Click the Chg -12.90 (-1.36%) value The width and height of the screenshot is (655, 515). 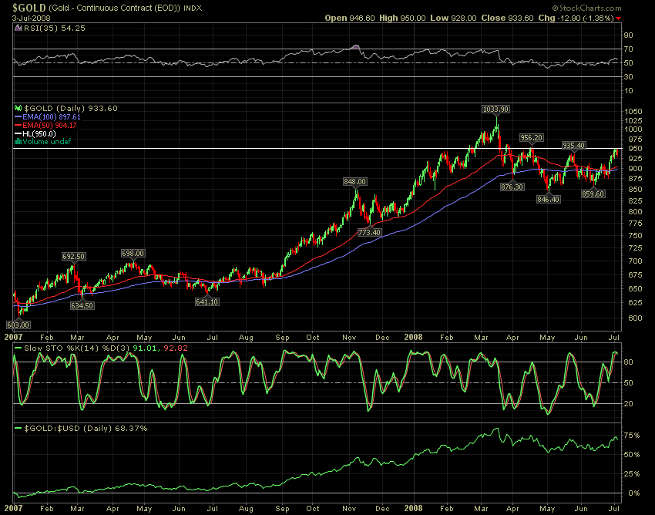pyautogui.click(x=576, y=19)
